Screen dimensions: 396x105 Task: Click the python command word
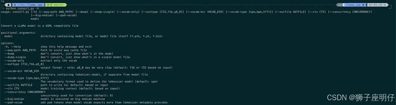pos(11,8)
